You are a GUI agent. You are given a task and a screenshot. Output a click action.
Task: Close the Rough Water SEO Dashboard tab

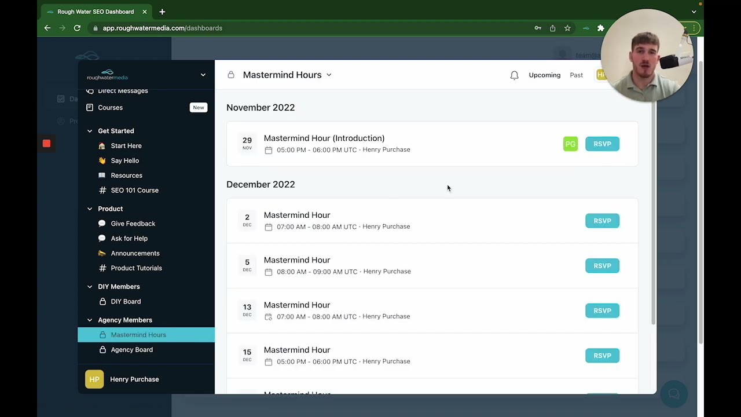pos(145,12)
